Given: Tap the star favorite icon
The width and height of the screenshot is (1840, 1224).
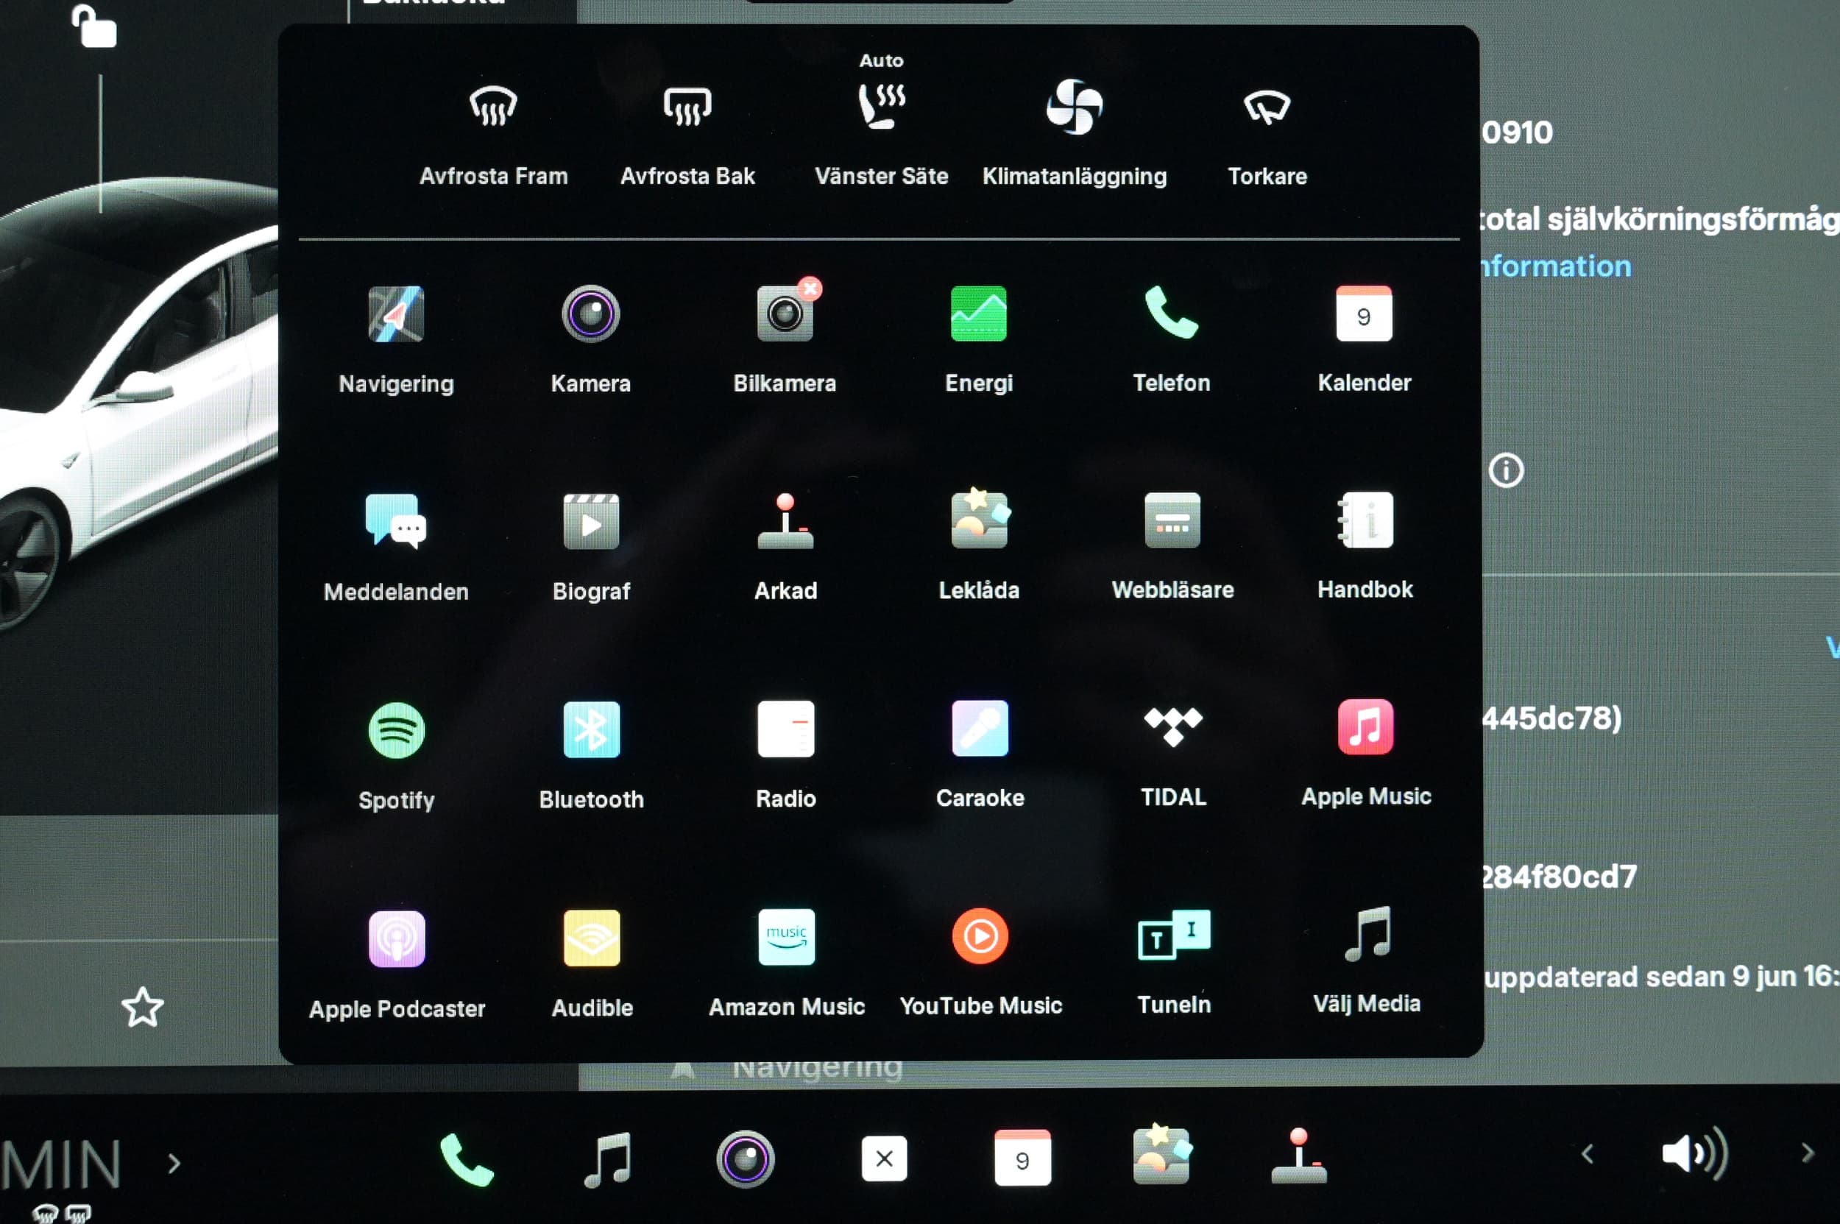Looking at the screenshot, I should point(143,1007).
